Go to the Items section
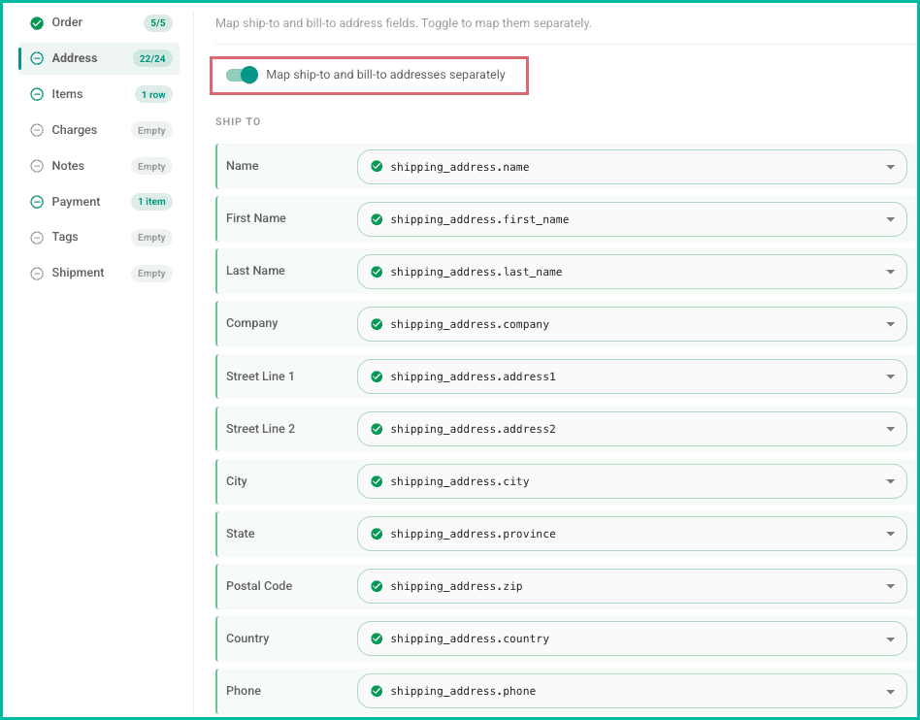Screen dimensions: 920x720 point(99,94)
